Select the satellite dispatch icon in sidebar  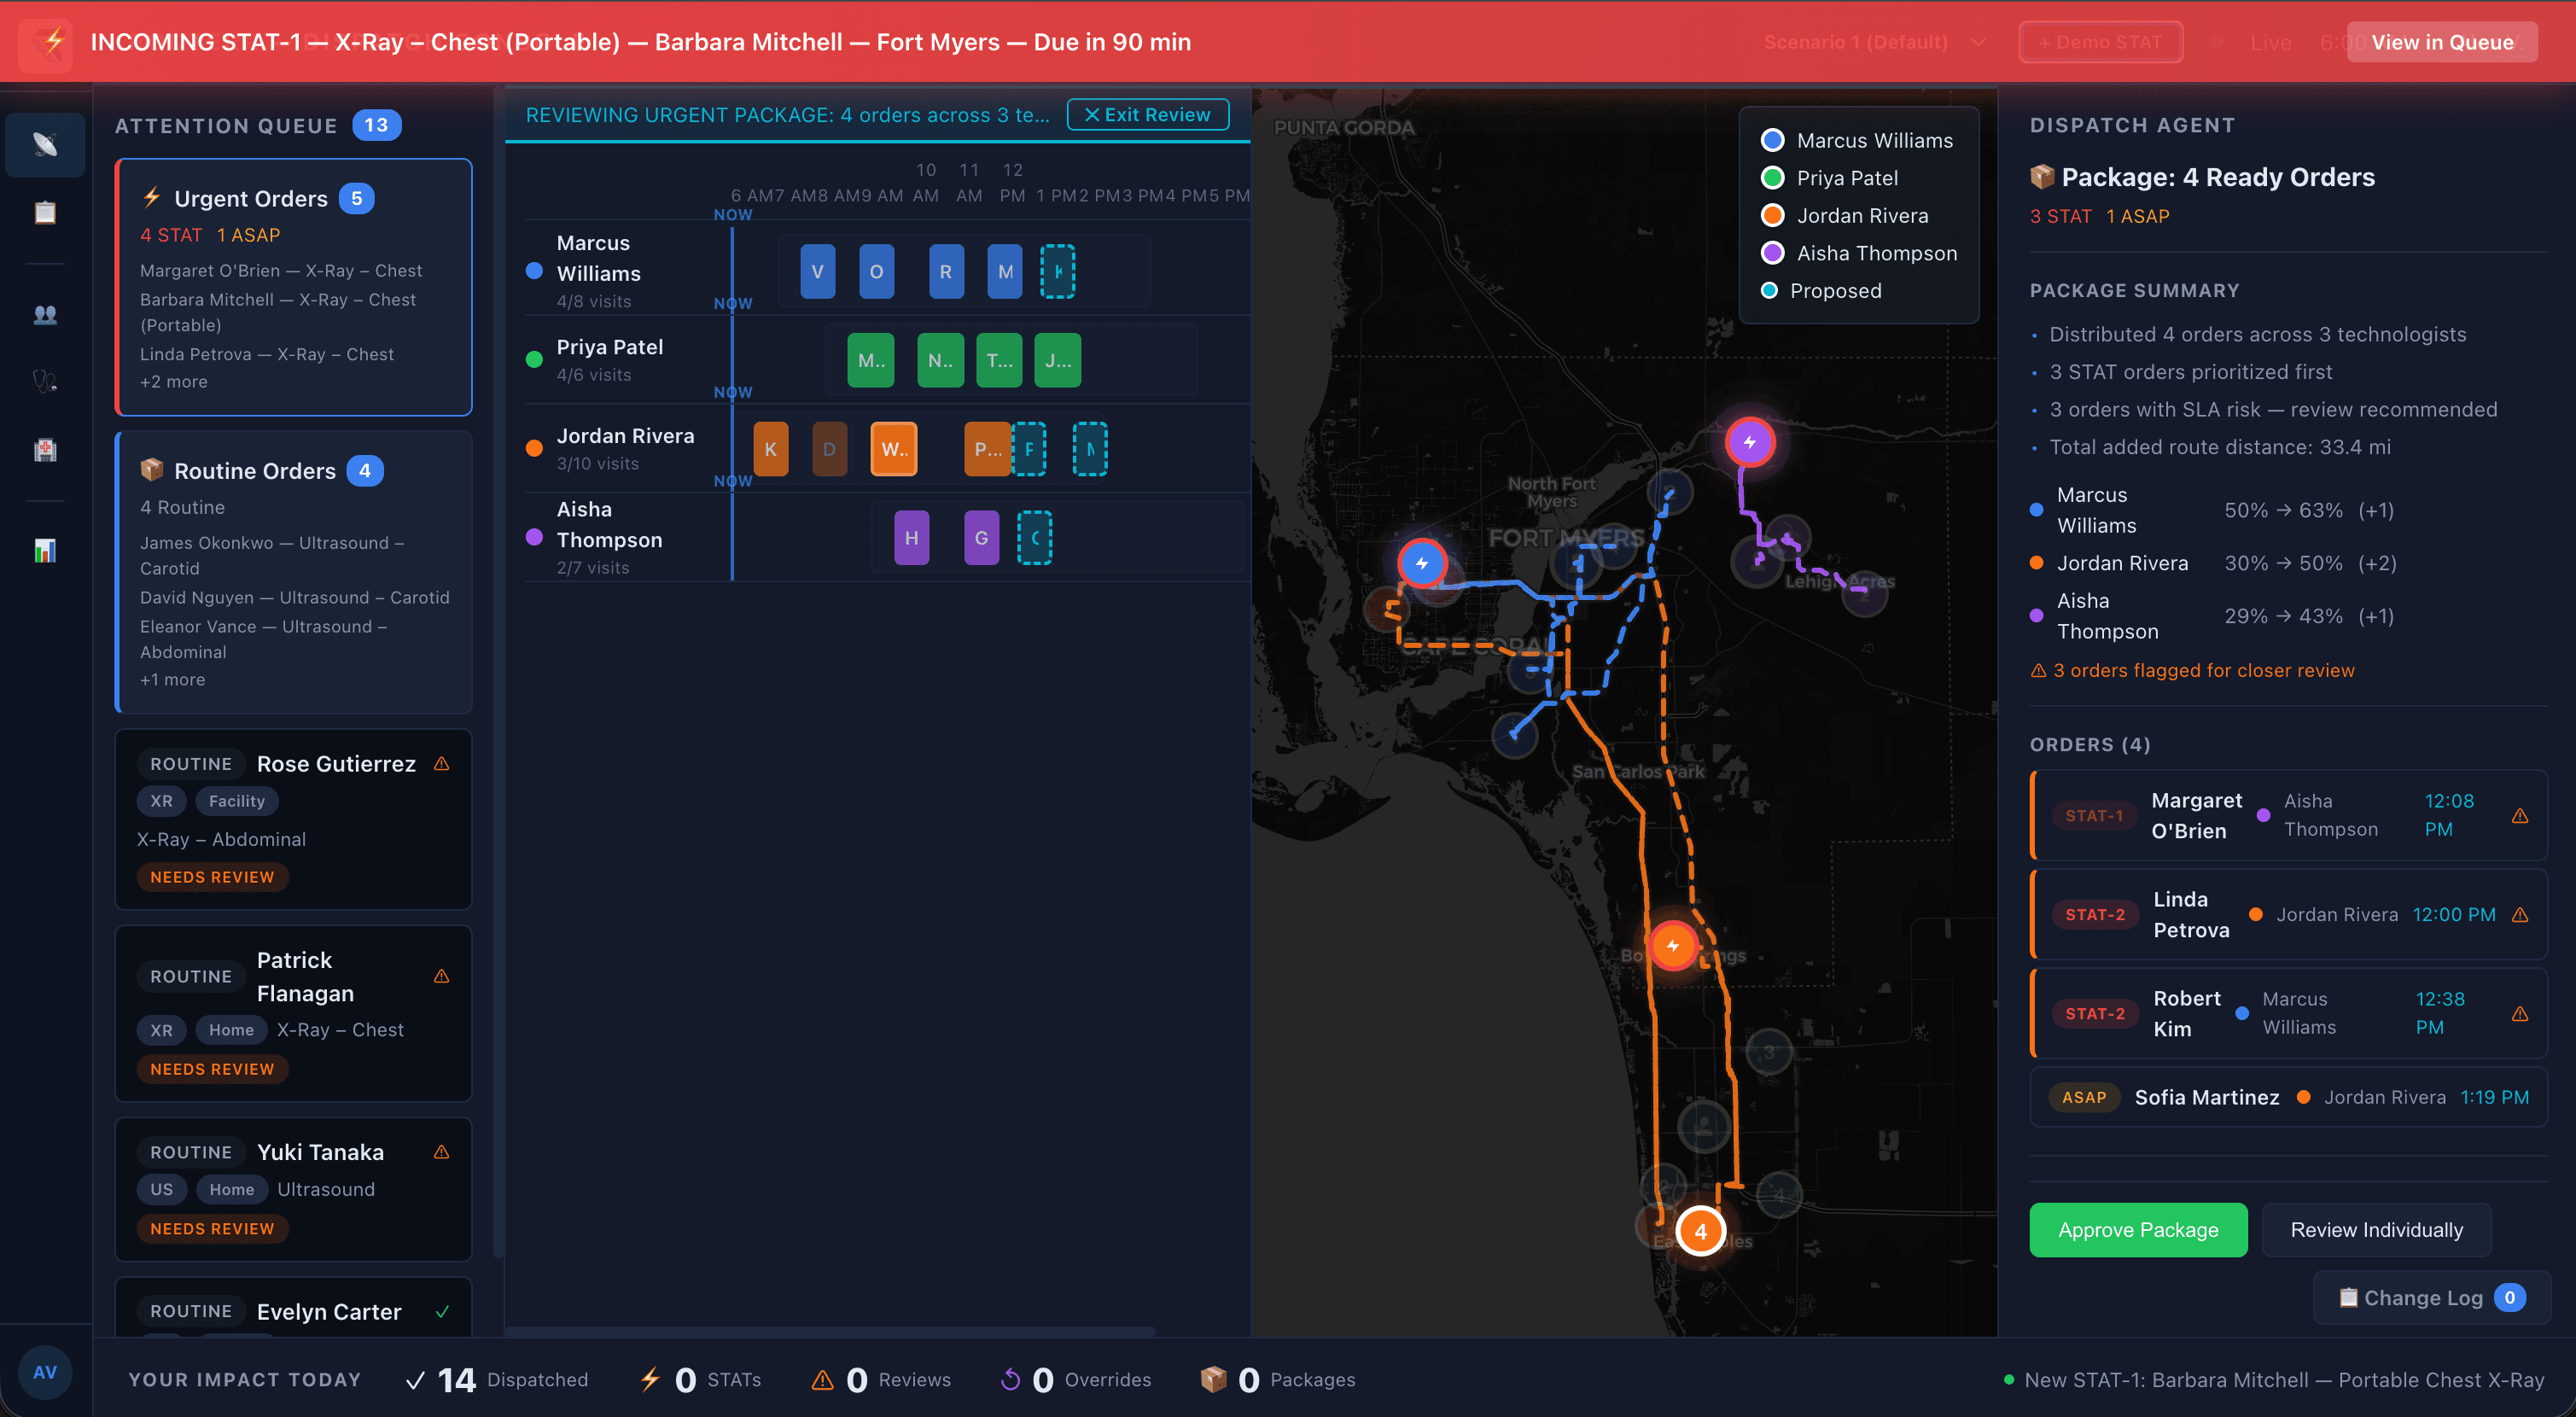(x=45, y=145)
